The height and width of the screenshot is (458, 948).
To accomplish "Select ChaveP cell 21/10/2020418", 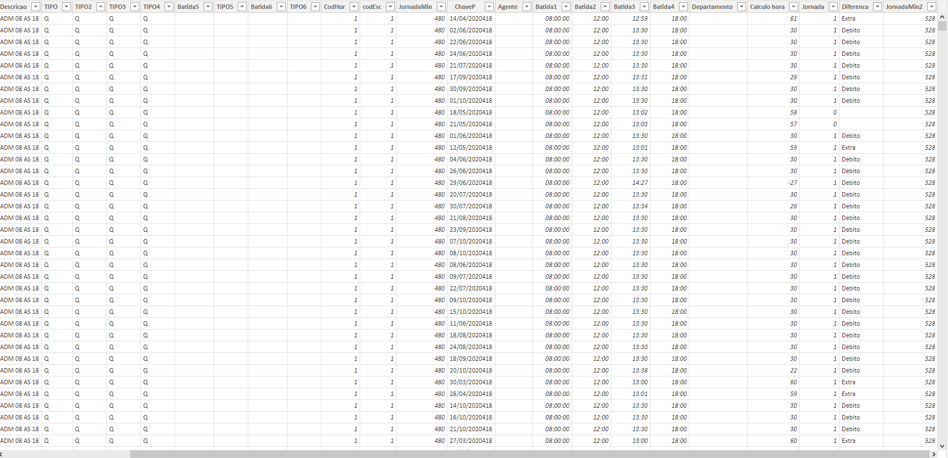I will tap(471, 429).
